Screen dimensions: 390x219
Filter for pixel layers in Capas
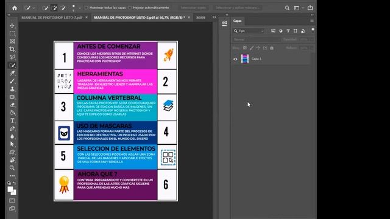(x=273, y=31)
